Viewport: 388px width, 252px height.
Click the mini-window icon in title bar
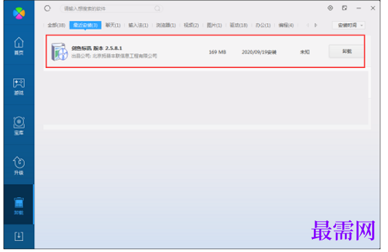click(344, 8)
